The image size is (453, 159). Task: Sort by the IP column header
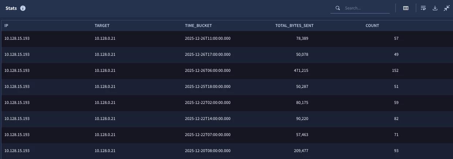[6, 26]
